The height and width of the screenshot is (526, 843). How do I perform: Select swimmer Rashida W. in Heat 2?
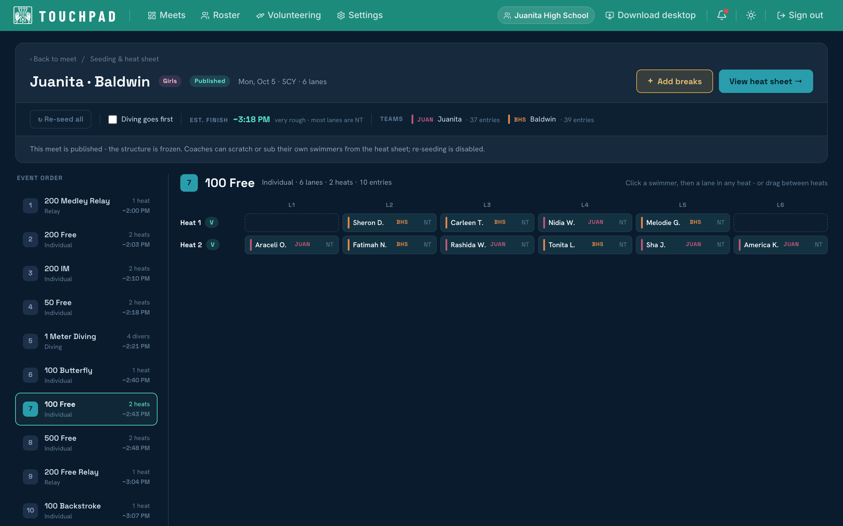[487, 245]
